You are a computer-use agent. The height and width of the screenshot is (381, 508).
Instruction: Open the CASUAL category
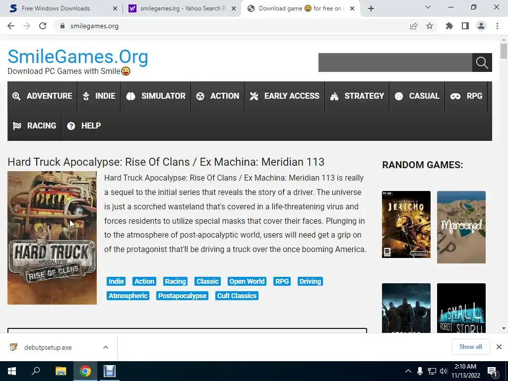click(417, 96)
